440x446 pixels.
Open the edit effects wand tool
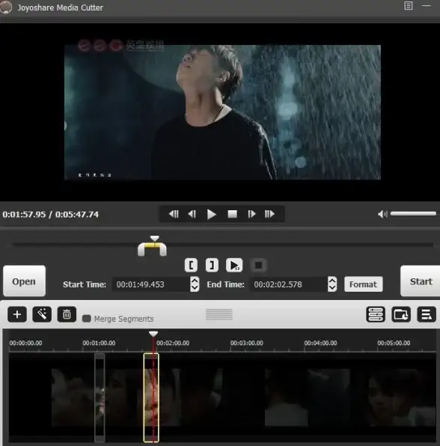[x=42, y=314]
